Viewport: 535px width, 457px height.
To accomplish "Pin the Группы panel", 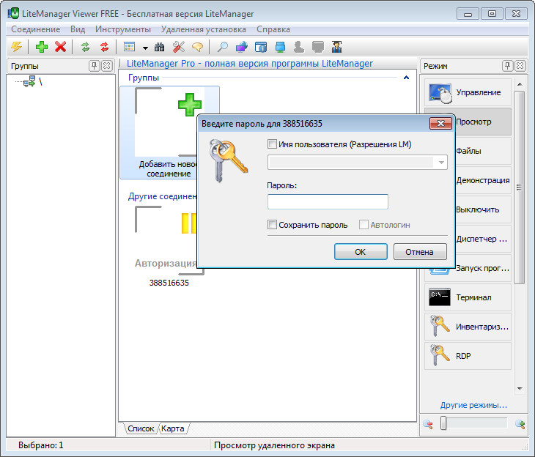I will (x=94, y=66).
